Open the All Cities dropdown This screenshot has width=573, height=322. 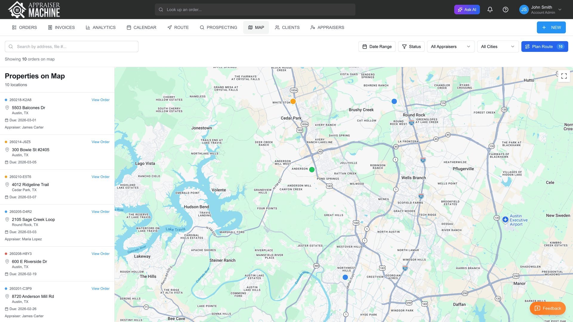click(x=497, y=47)
